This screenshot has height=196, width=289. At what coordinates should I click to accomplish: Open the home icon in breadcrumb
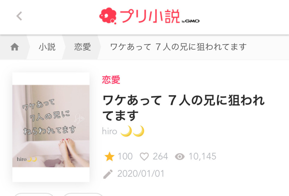(x=14, y=47)
